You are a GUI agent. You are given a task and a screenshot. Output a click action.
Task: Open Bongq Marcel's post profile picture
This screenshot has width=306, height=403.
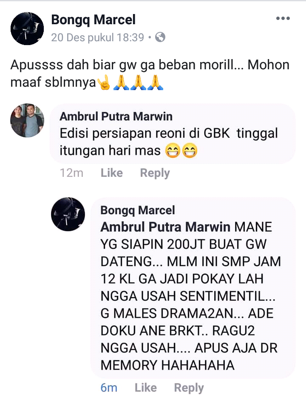click(x=27, y=28)
